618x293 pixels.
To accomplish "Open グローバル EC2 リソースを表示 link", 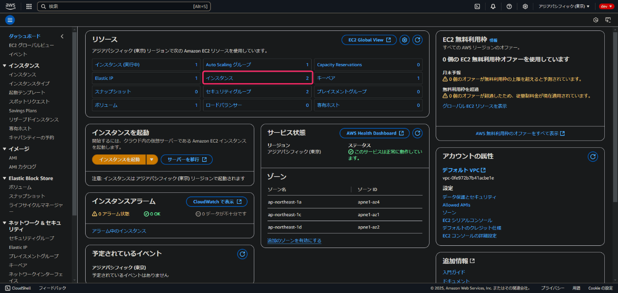I will (x=475, y=106).
